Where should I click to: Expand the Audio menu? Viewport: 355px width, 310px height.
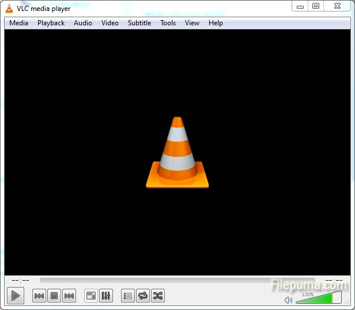(83, 23)
